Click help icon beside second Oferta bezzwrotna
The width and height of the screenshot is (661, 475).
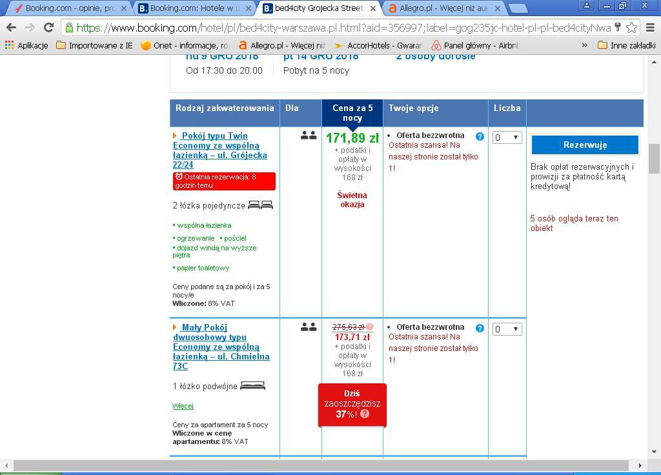click(480, 328)
